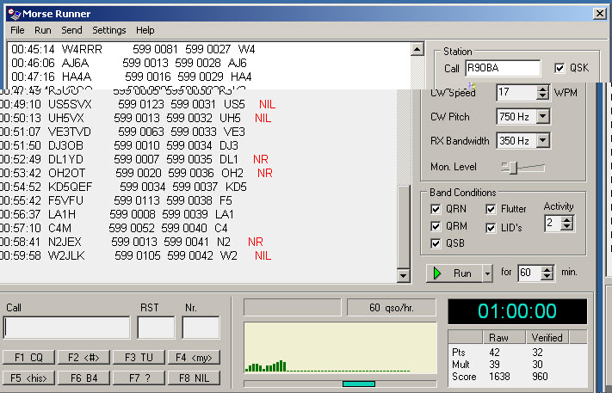Open the Settings menu
Image resolution: width=612 pixels, height=393 pixels.
(109, 30)
